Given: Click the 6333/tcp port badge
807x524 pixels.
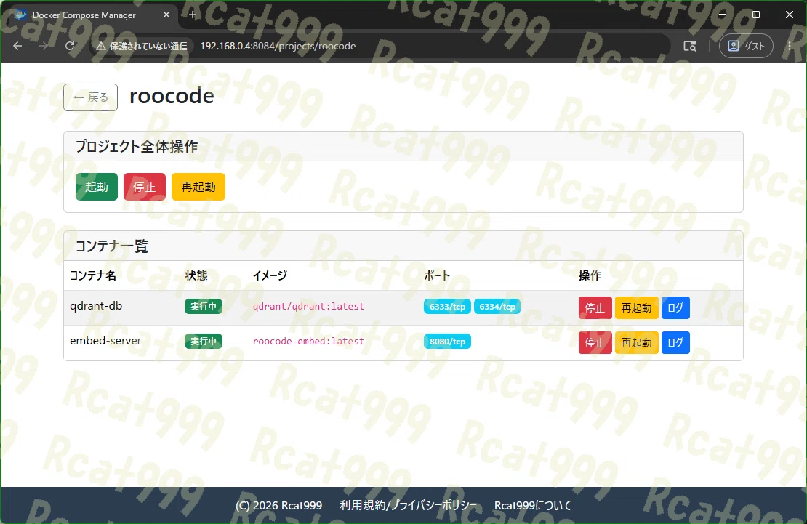Looking at the screenshot, I should point(447,306).
